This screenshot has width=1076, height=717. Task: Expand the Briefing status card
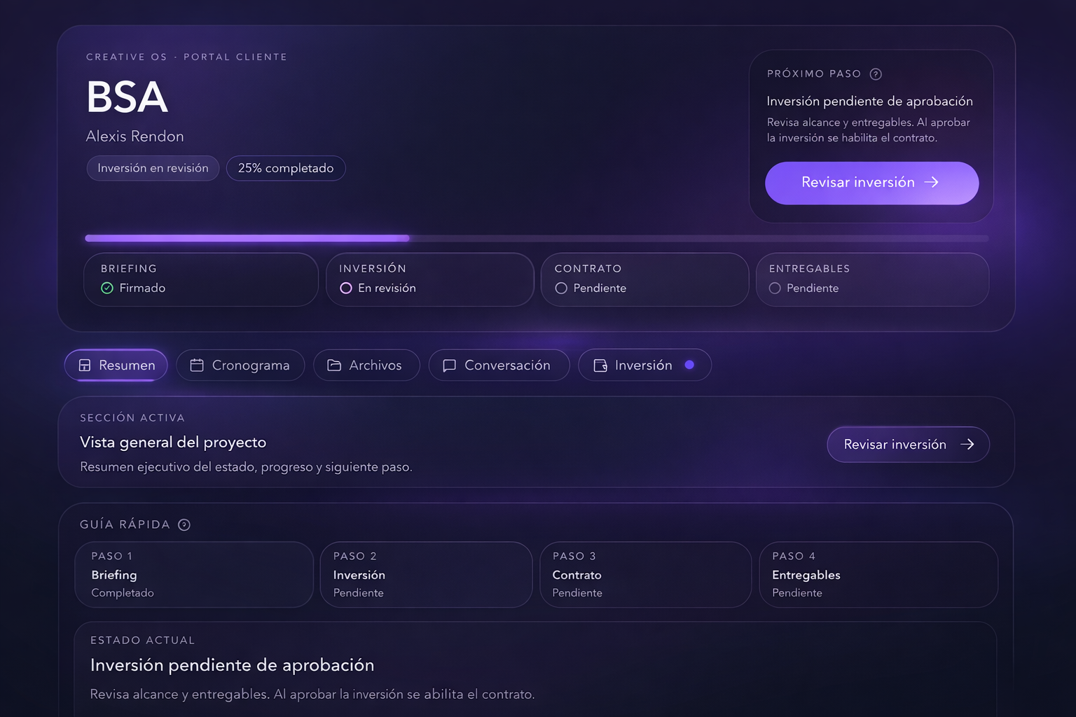pyautogui.click(x=201, y=279)
